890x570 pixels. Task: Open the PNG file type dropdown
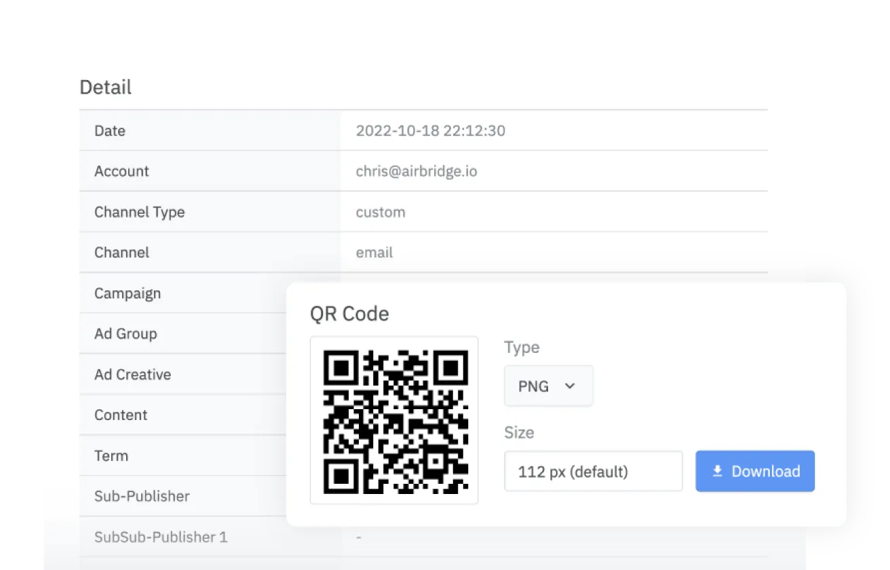(x=548, y=385)
